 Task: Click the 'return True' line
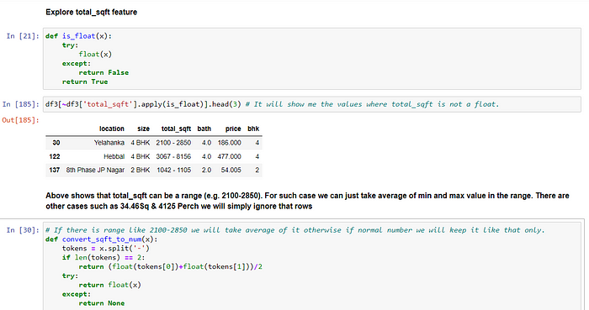click(x=85, y=81)
